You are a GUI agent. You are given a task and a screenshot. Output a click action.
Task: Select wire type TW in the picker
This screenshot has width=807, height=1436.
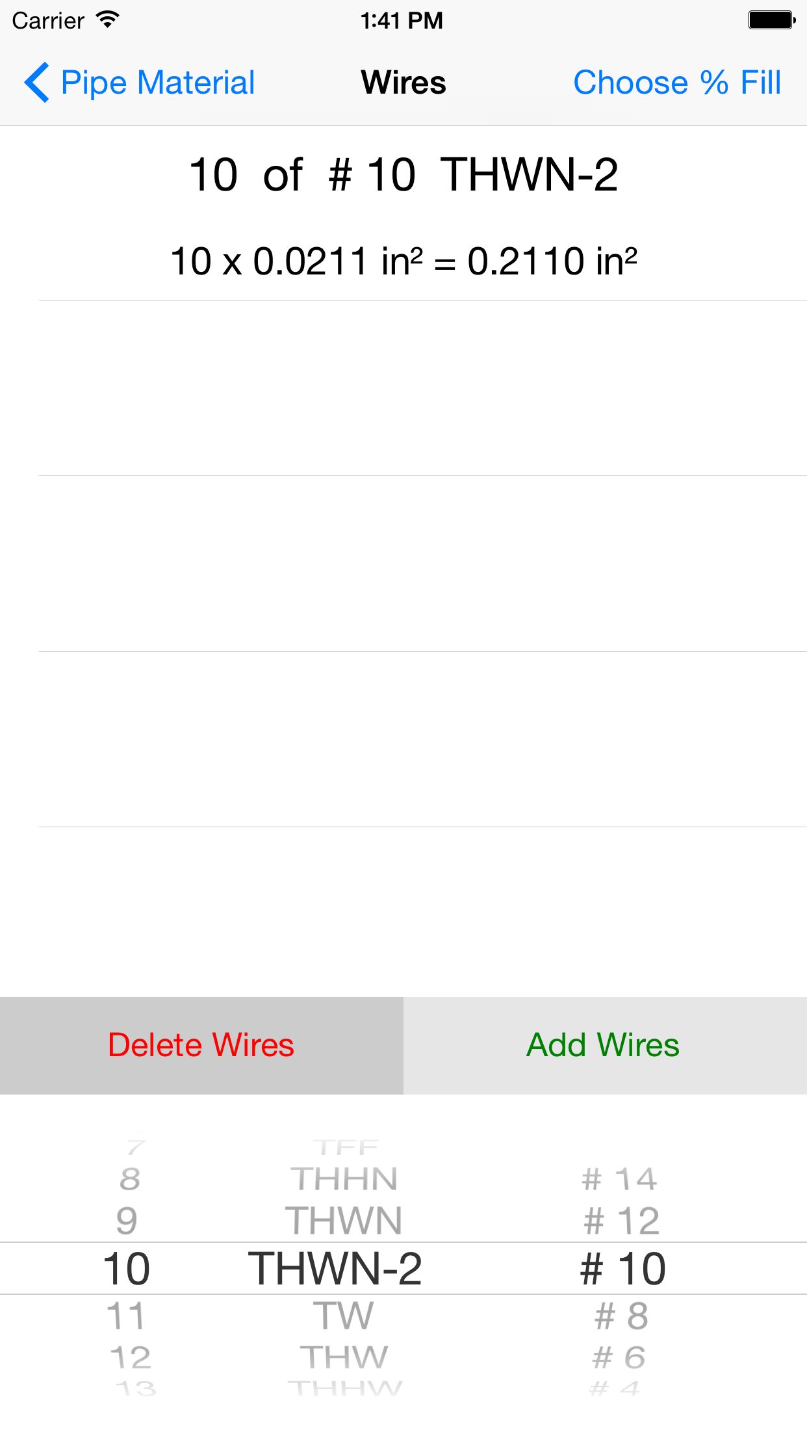[x=344, y=1314]
